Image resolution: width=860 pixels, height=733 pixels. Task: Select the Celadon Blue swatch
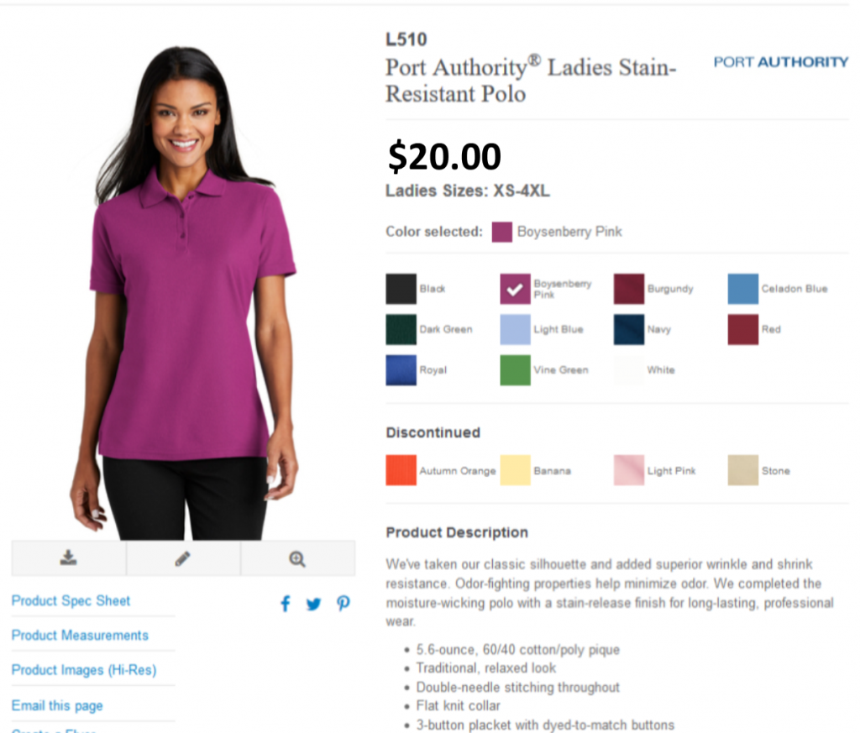[743, 289]
